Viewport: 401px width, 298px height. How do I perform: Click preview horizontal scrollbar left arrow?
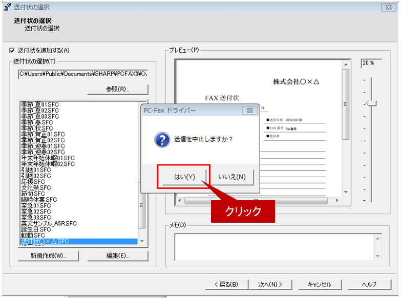tap(180, 200)
